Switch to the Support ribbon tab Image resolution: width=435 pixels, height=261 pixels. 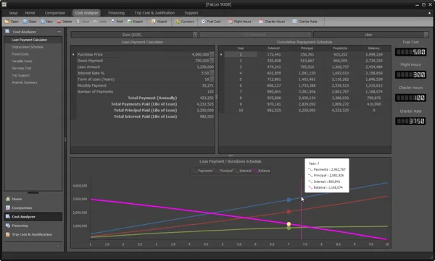pyautogui.click(x=191, y=13)
